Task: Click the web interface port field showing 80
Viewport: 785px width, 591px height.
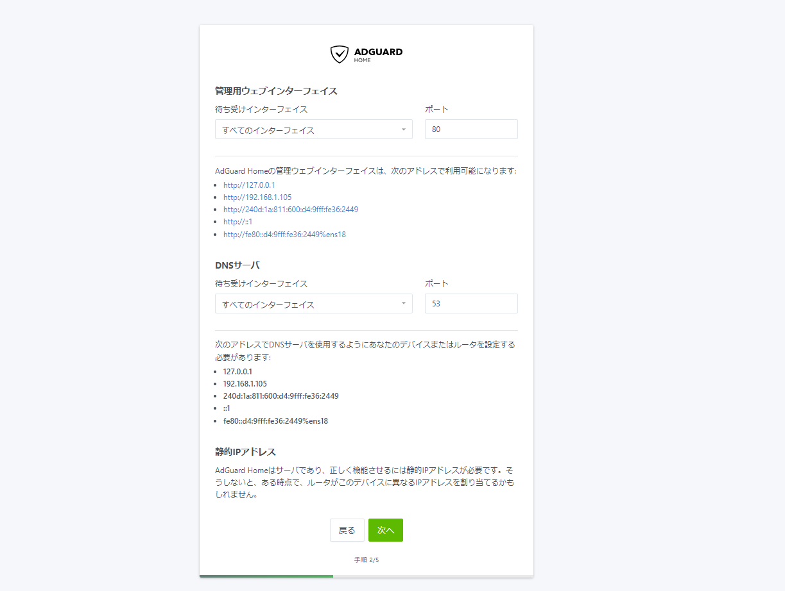Action: (x=471, y=129)
